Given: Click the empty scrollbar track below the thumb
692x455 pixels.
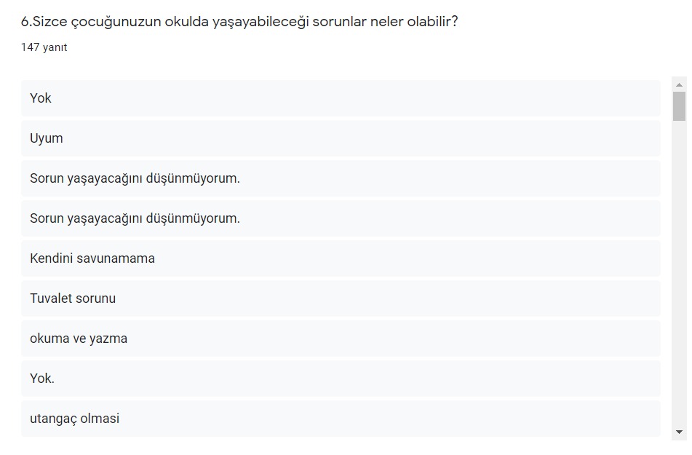Looking at the screenshot, I should [680, 277].
